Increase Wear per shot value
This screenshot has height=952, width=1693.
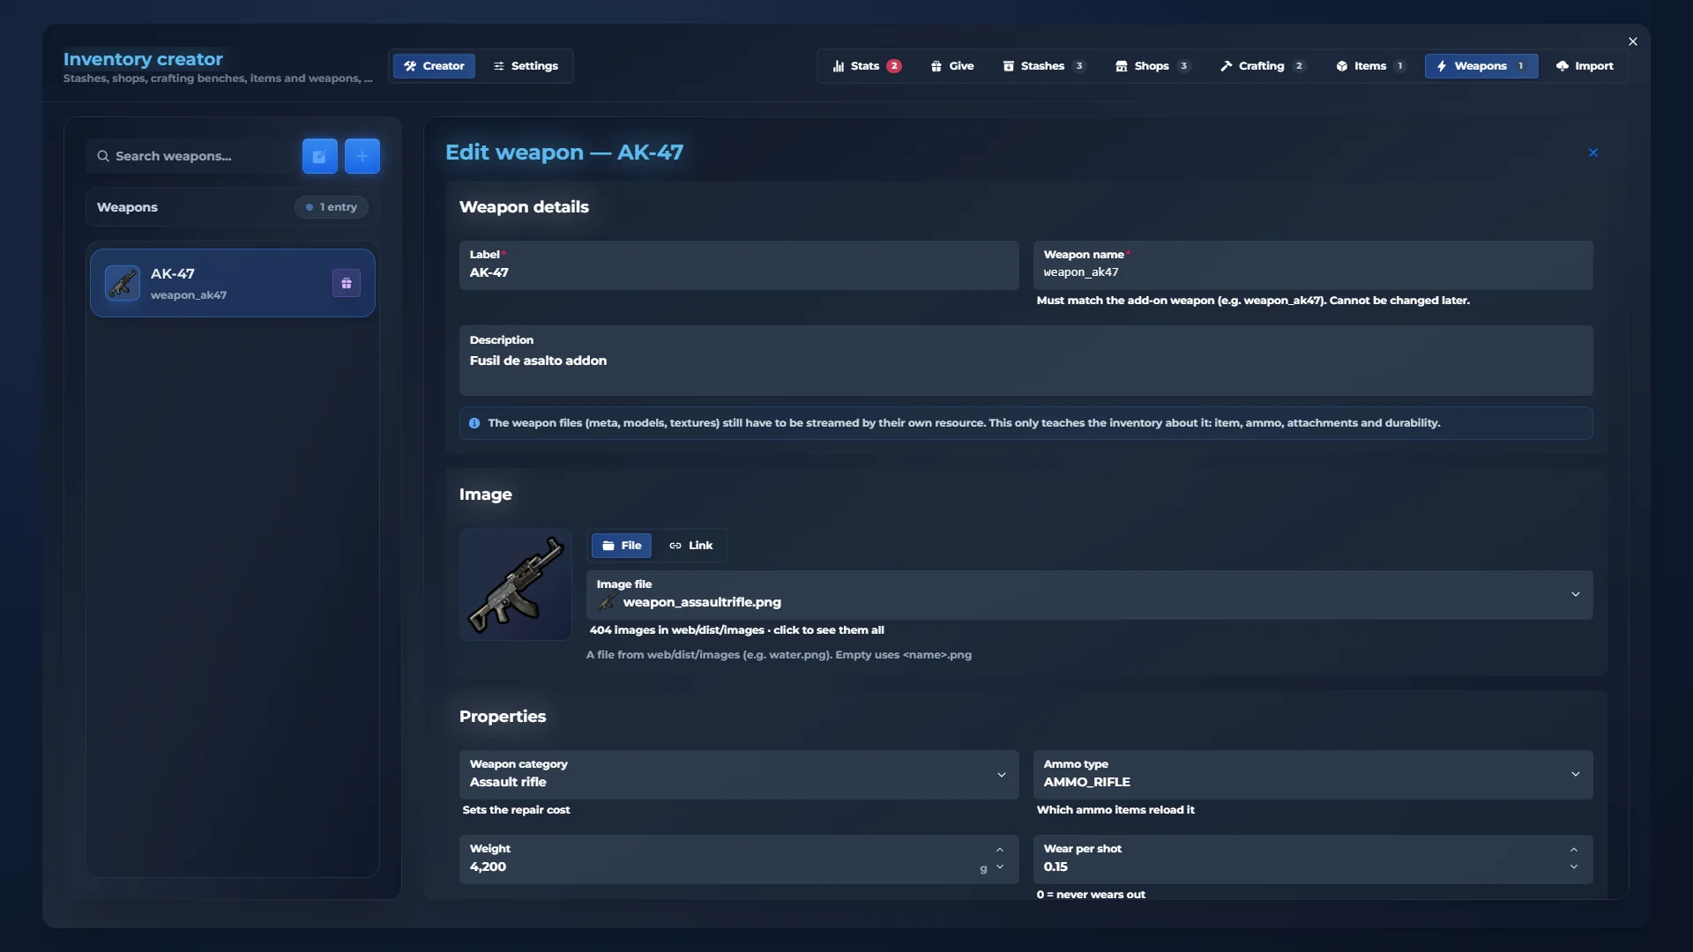point(1574,851)
